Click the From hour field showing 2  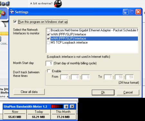[64, 77]
